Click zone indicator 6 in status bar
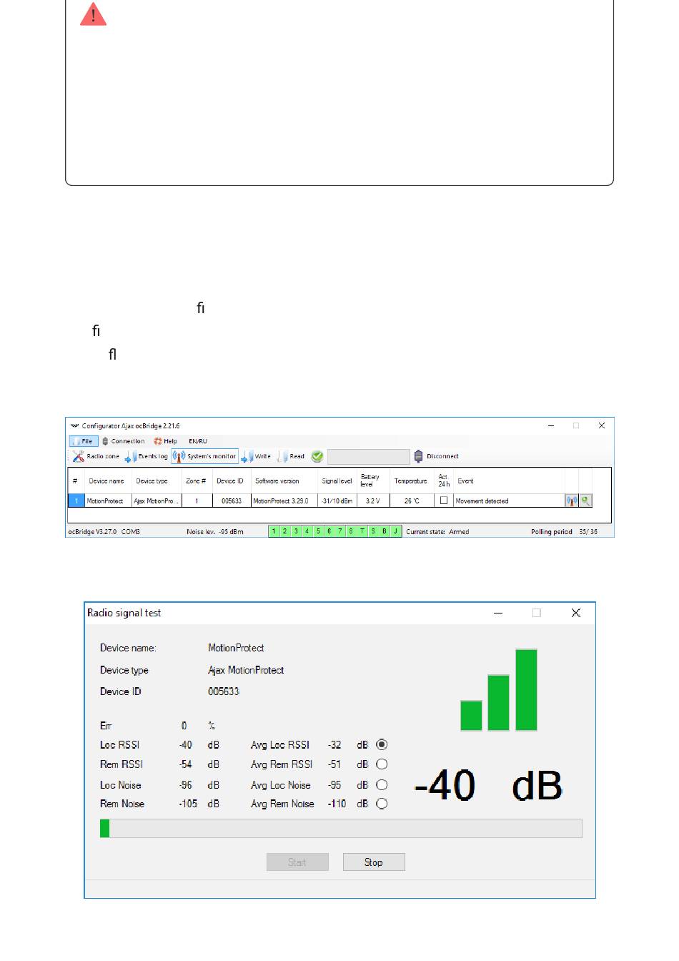Image resolution: width=679 pixels, height=961 pixels. (x=329, y=531)
